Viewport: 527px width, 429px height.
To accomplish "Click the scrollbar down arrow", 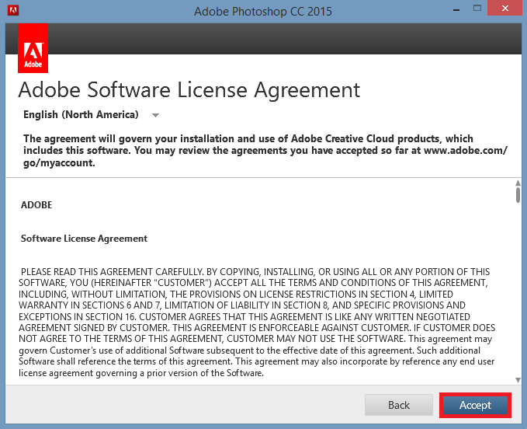I will click(x=518, y=380).
